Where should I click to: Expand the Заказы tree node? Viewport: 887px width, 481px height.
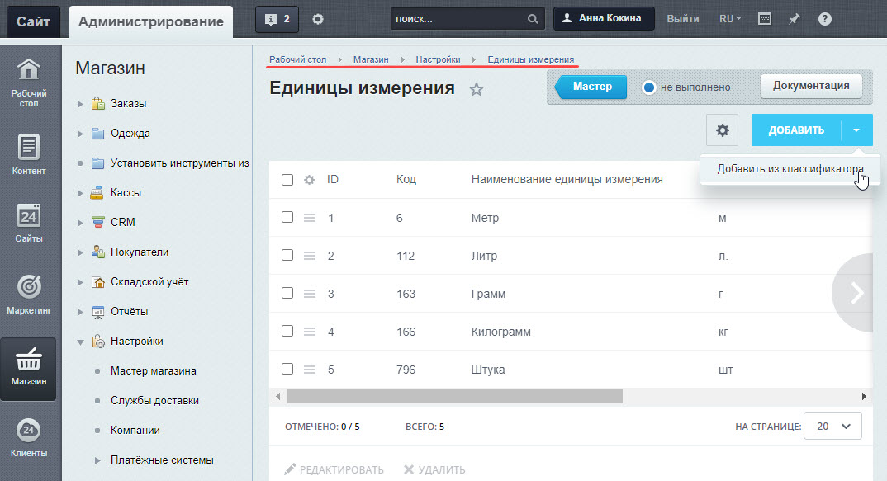pyautogui.click(x=80, y=104)
